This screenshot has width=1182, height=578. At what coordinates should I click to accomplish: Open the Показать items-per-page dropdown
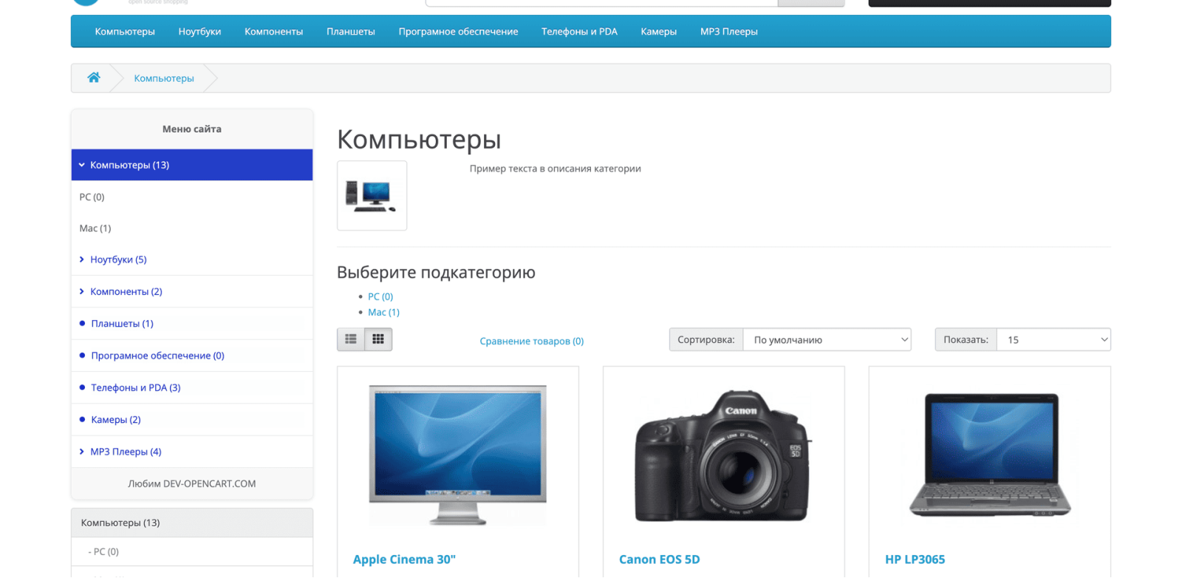1053,340
